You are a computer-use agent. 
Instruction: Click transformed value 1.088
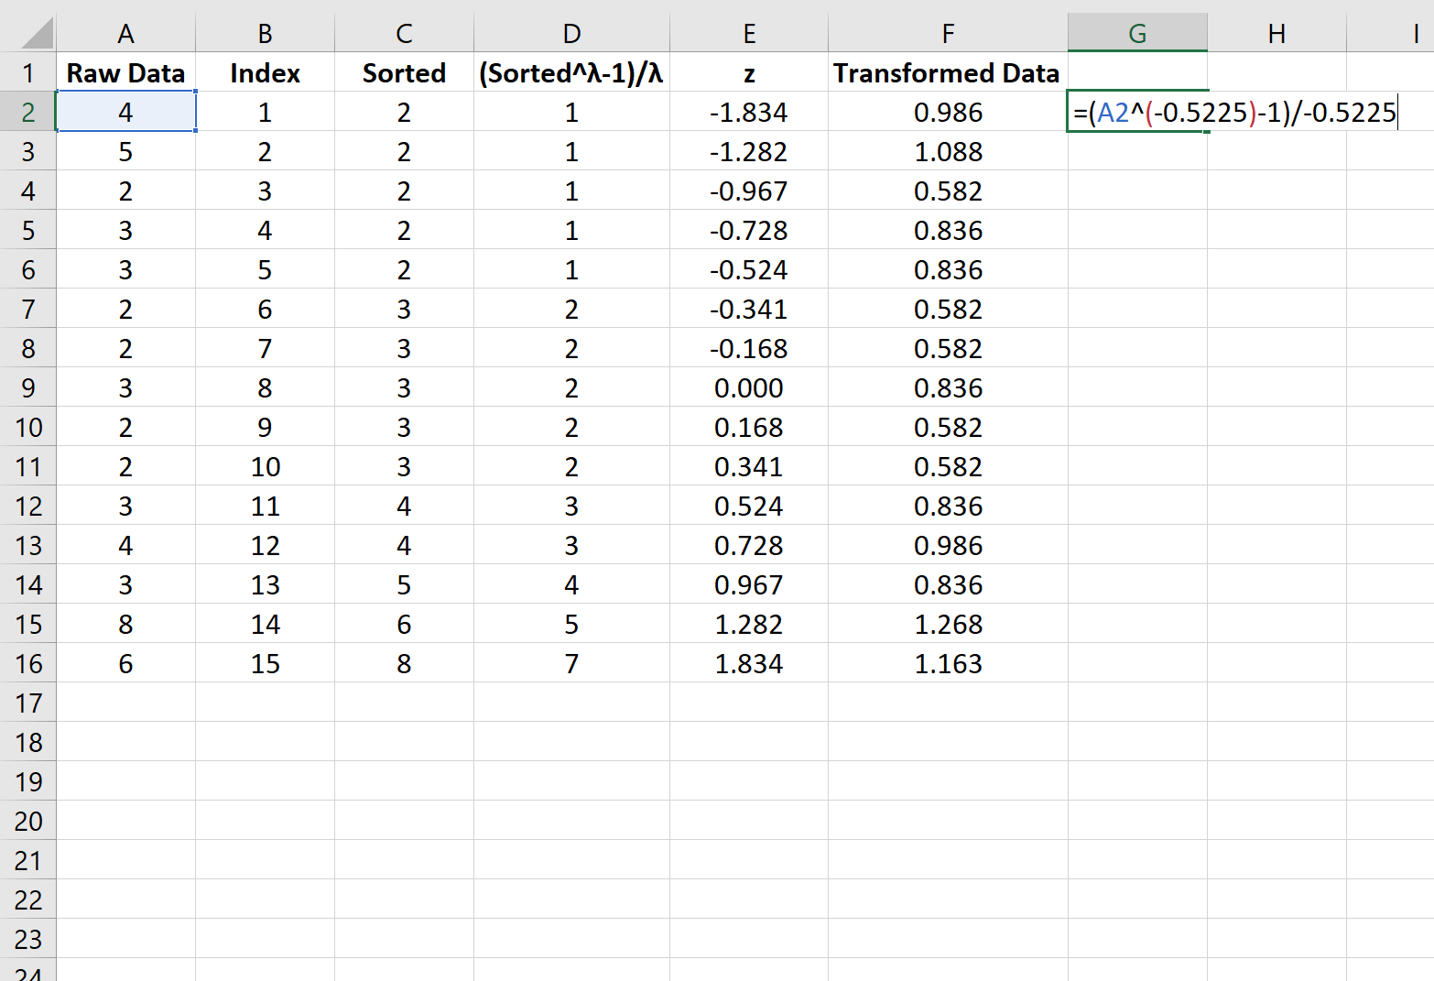pyautogui.click(x=948, y=151)
